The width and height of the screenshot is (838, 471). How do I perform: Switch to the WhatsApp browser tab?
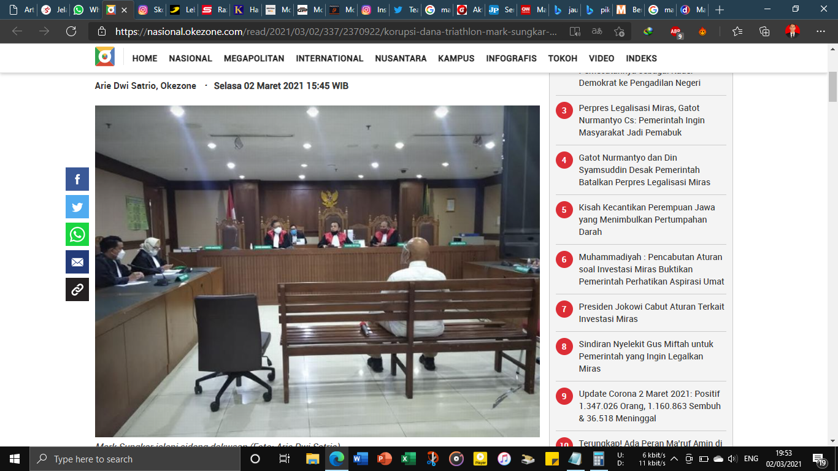(x=85, y=10)
